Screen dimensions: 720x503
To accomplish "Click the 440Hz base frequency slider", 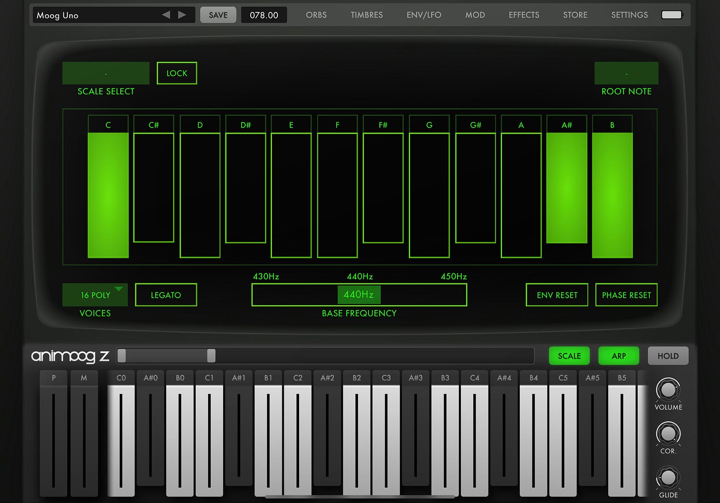I will click(359, 295).
